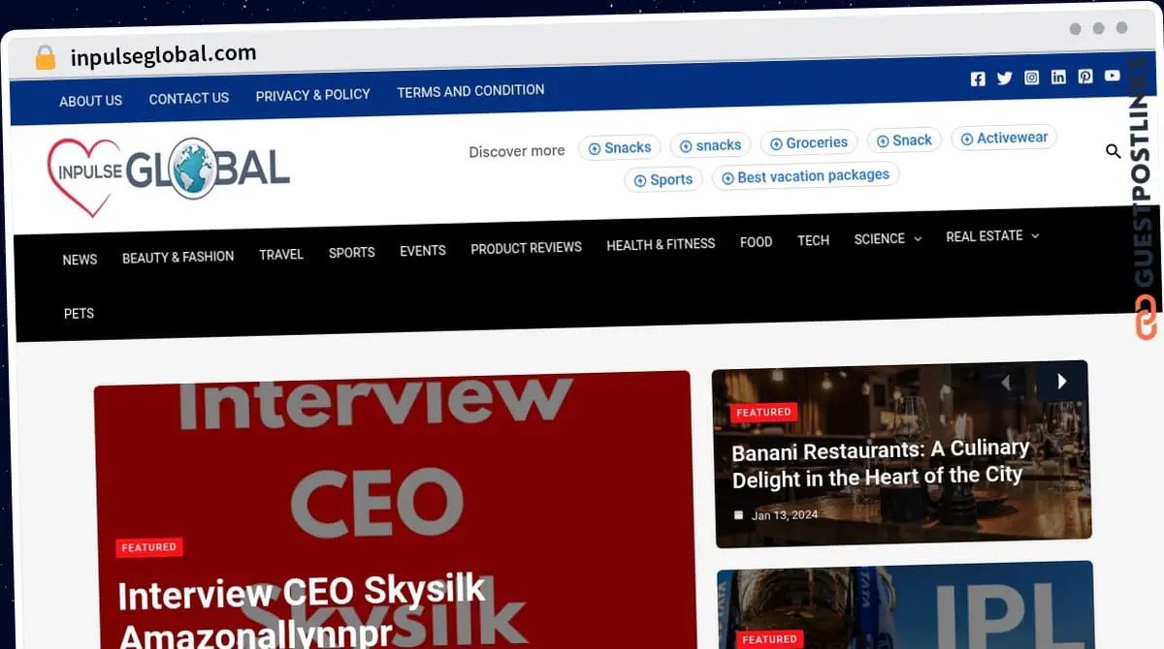Viewport: 1164px width, 649px height.
Task: Open the LinkedIn social icon
Action: [x=1058, y=77]
